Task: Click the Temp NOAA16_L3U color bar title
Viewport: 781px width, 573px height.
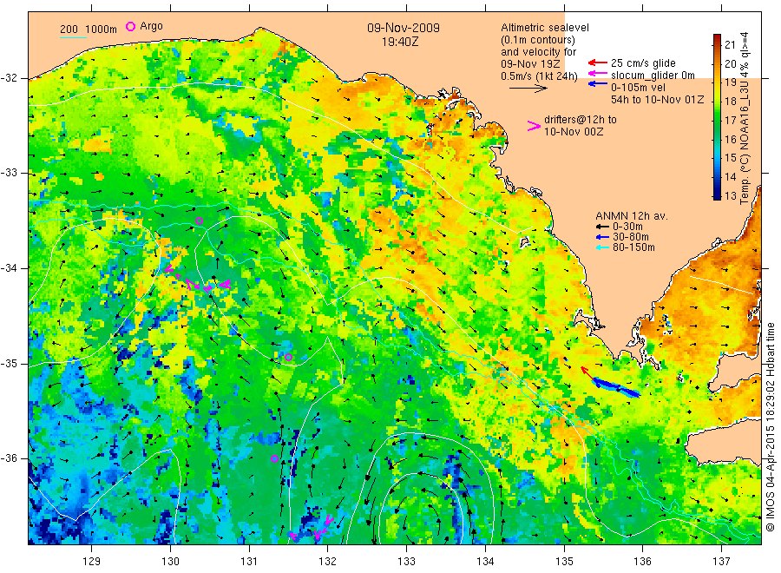Action: point(745,118)
